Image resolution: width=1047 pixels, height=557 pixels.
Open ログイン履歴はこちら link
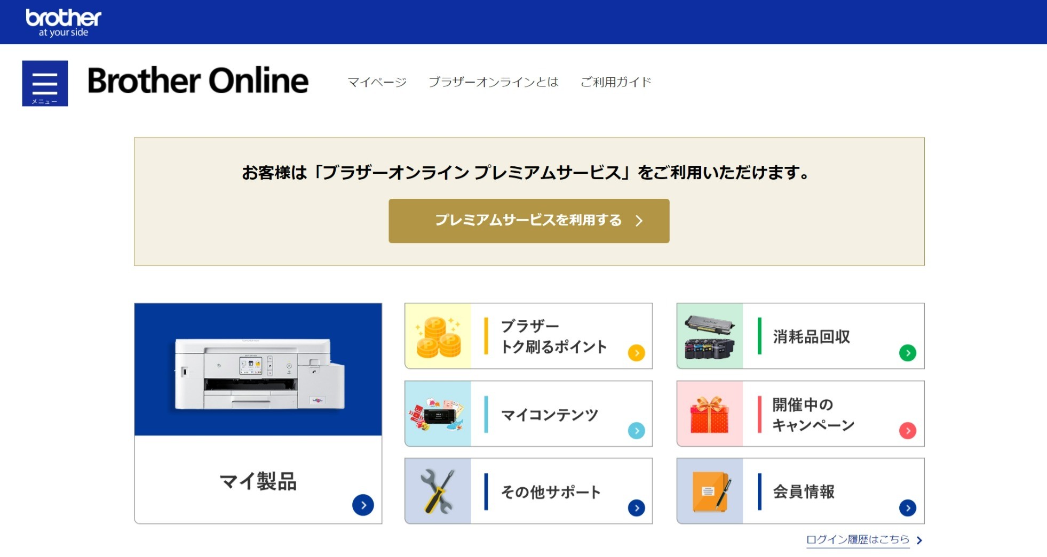858,540
